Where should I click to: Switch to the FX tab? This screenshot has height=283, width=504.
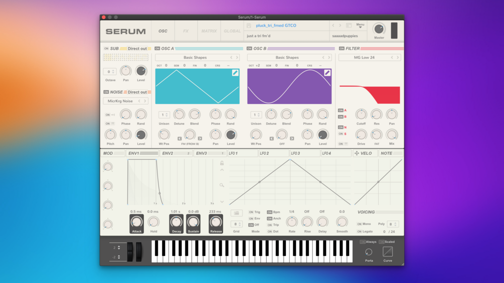(x=186, y=31)
